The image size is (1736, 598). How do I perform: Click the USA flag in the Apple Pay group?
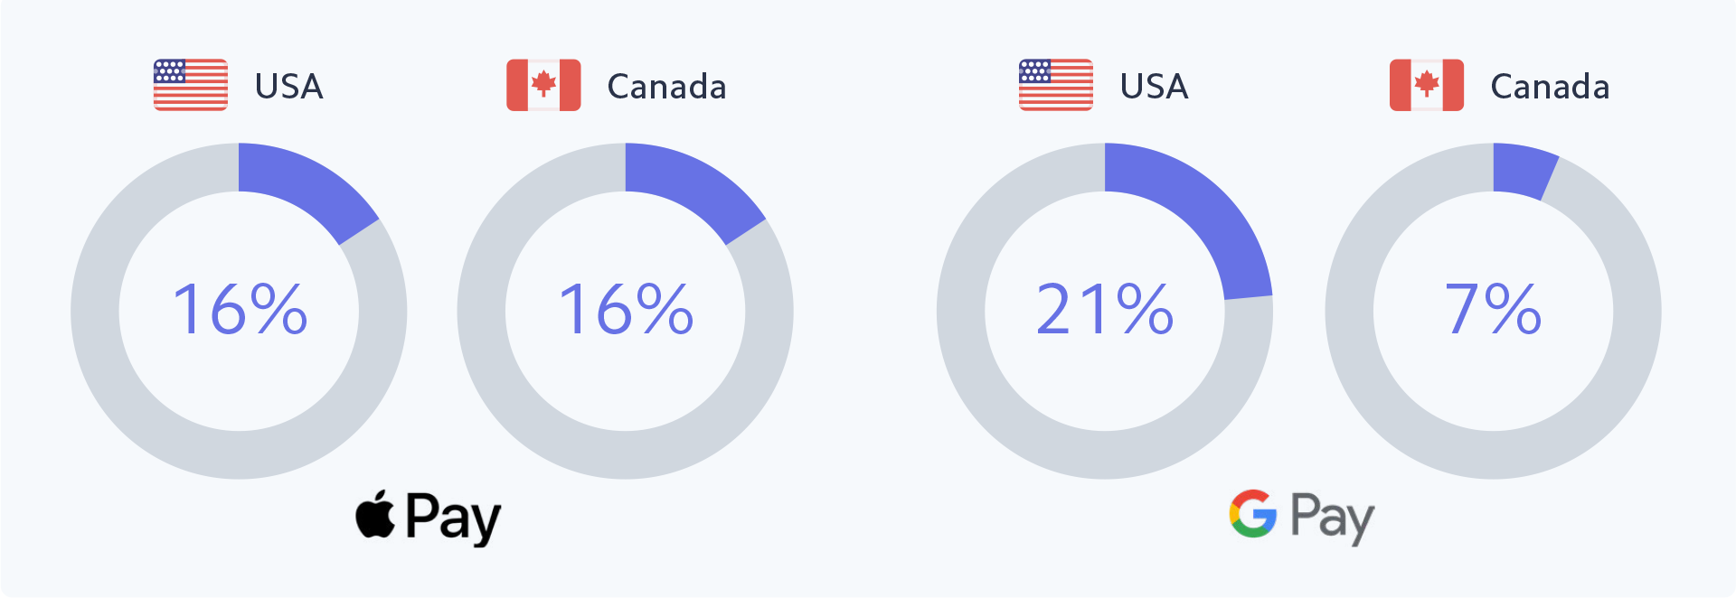click(191, 85)
